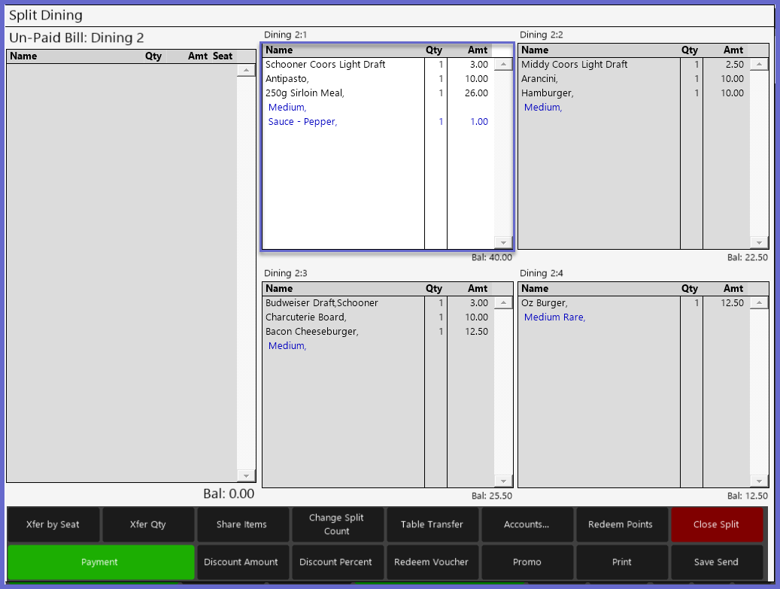Screen dimensions: 780x589
Task: Select Charcuterie Board in Dining 2:3
Action: pos(306,317)
